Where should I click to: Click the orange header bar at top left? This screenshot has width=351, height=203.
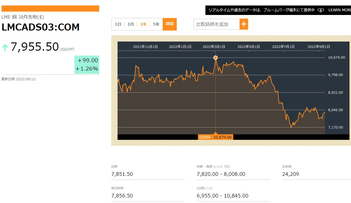[x=50, y=9]
